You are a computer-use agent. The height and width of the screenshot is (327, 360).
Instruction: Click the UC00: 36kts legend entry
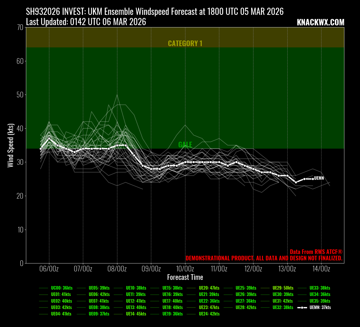coord(62,288)
